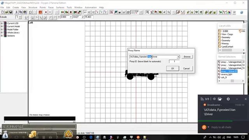The width and height of the screenshot is (249, 140).
Task: Open the File menu
Action: (2, 7)
